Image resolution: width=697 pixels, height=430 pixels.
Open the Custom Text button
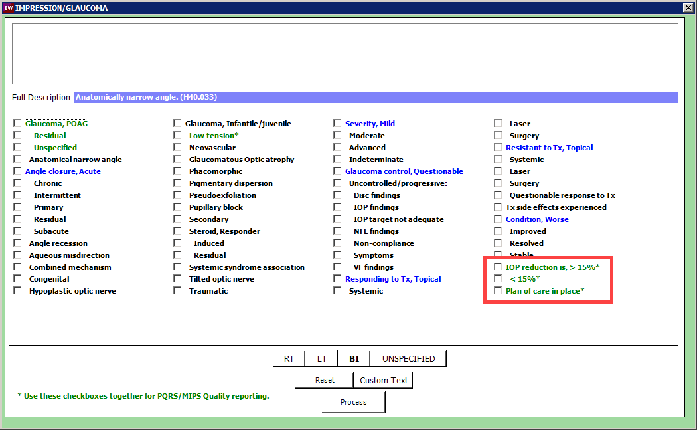(x=384, y=380)
